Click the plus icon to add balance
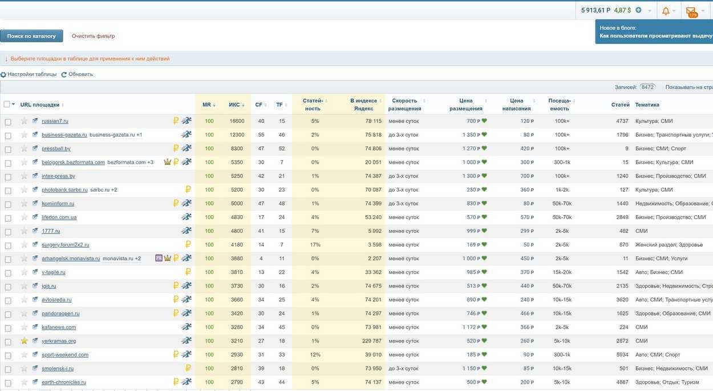This screenshot has width=713, height=391. 638,10
